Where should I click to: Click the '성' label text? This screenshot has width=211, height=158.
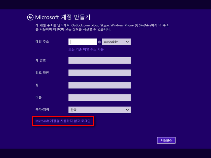37,85
